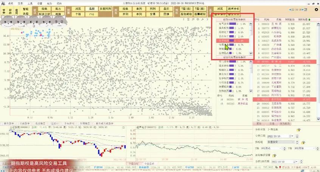The height and width of the screenshot is (172, 320).
Task: Click the app logo icon at top-left
Action: (x=3, y=3)
